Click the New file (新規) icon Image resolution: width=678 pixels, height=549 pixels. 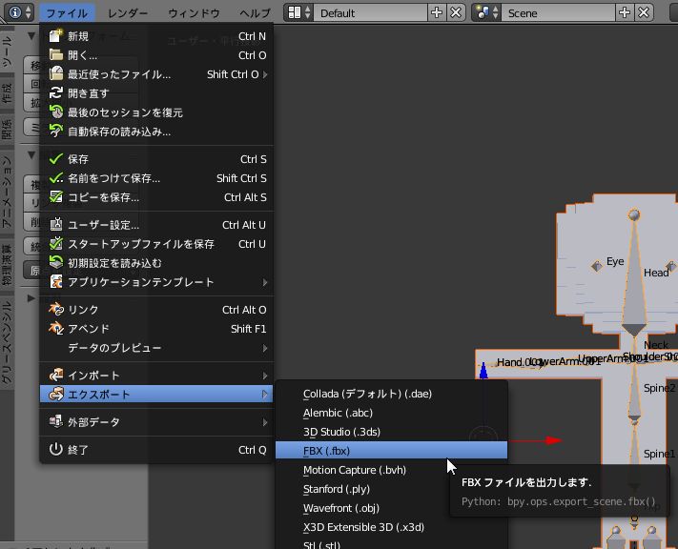55,36
